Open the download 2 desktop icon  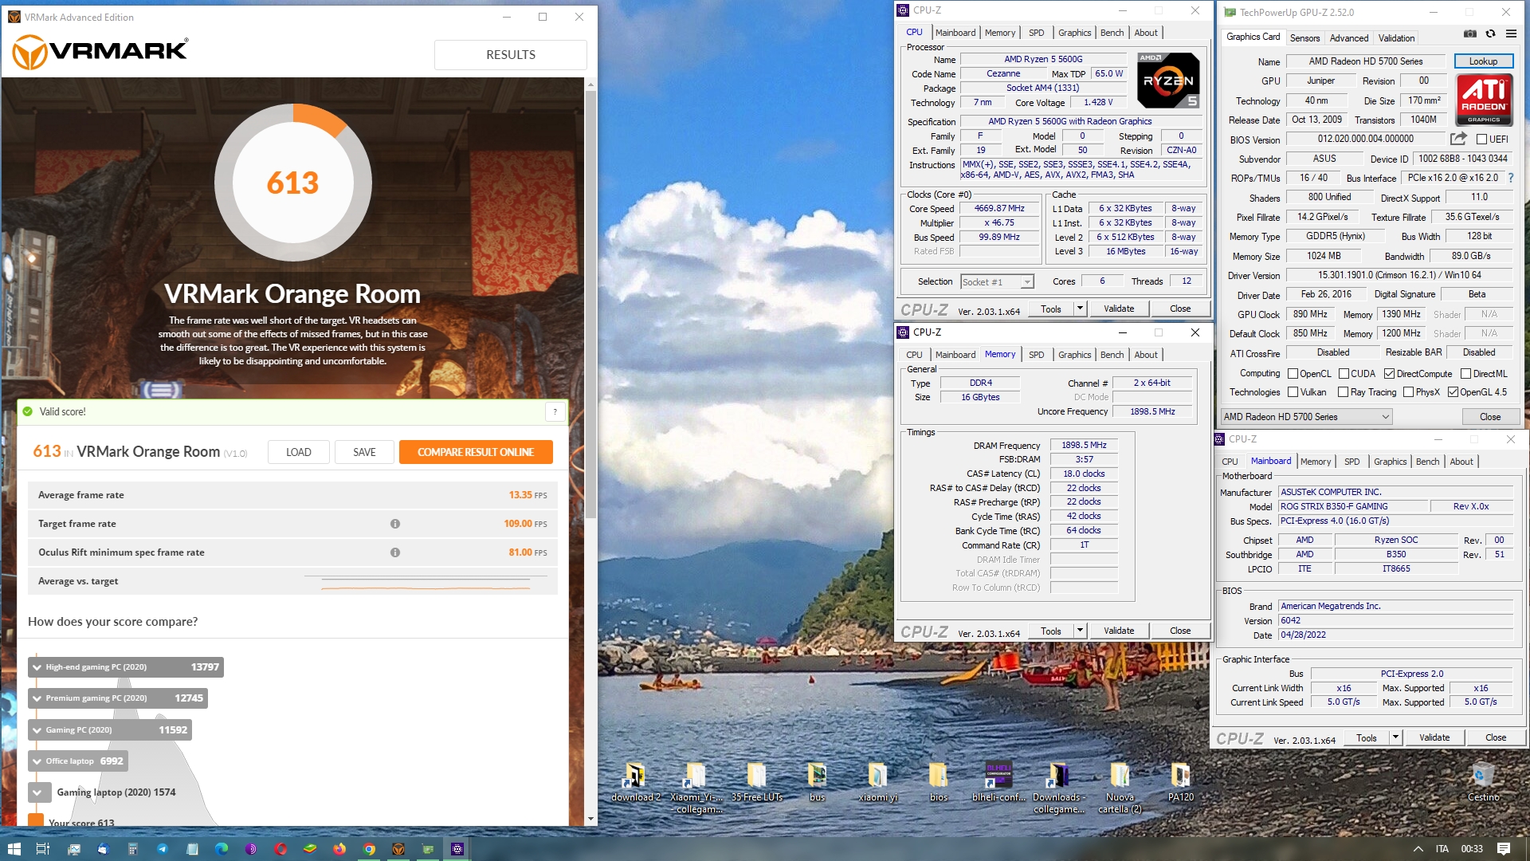[x=635, y=783]
